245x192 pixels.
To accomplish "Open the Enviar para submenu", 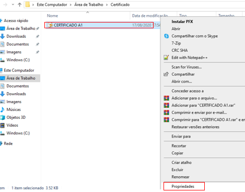I will 181,137.
